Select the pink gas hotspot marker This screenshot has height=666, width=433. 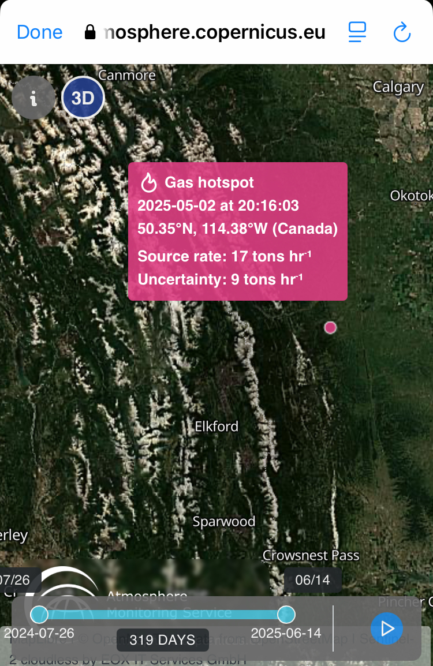pyautogui.click(x=330, y=328)
